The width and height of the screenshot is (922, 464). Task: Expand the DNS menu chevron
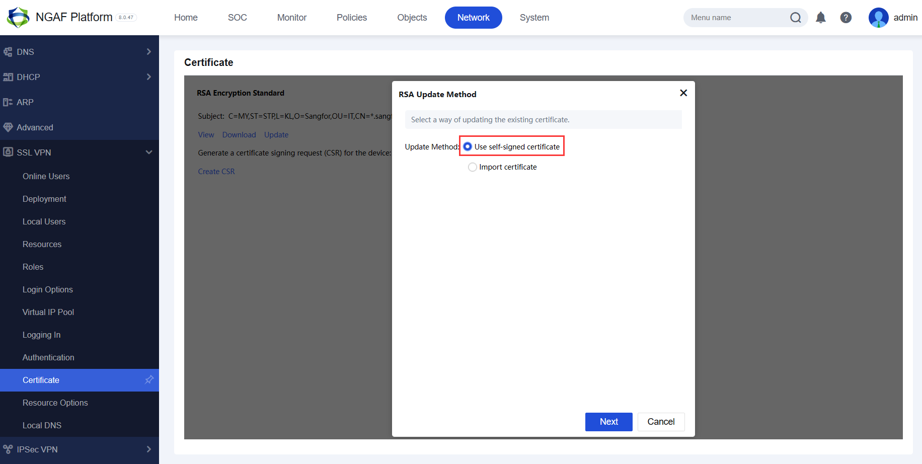pyautogui.click(x=148, y=52)
